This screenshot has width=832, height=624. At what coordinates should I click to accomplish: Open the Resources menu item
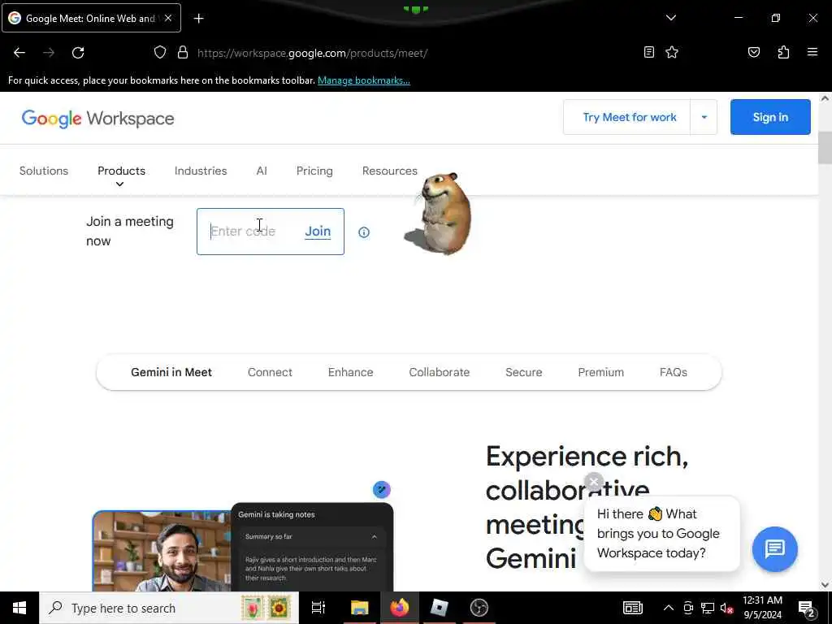tap(390, 171)
